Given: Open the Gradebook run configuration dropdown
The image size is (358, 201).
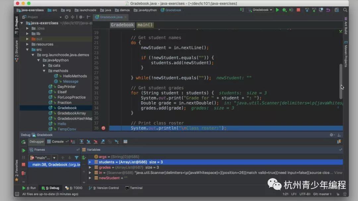Looking at the screenshot, I should click(x=261, y=10).
